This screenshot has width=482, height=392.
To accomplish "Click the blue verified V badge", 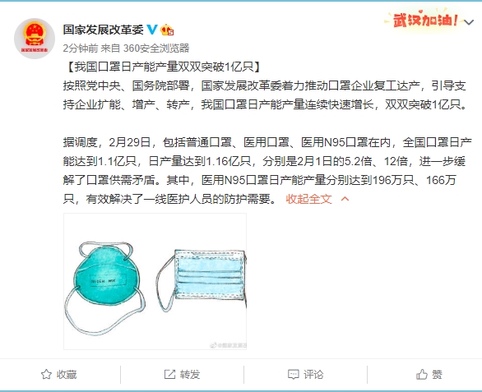I will click(152, 30).
